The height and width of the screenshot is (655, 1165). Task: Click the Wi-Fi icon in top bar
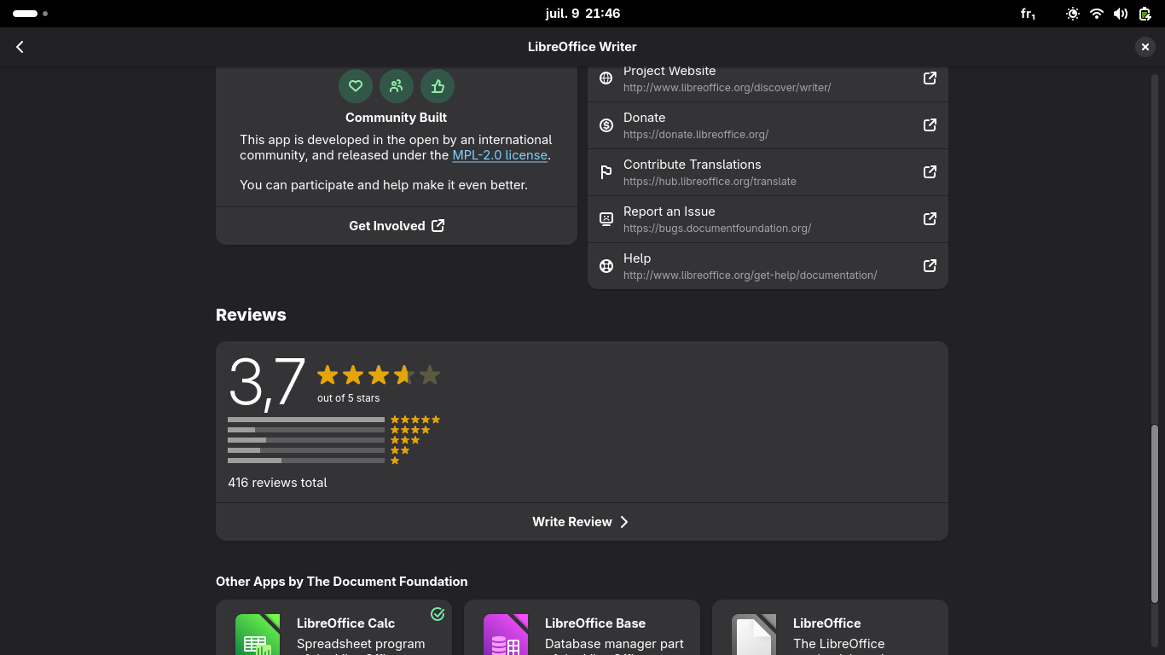coord(1097,14)
